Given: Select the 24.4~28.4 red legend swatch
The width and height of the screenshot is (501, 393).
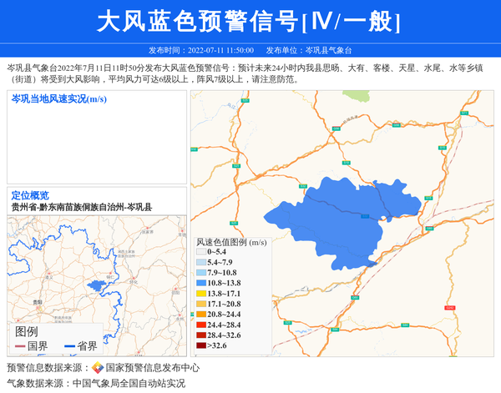Looking at the screenshot, I should [x=200, y=325].
